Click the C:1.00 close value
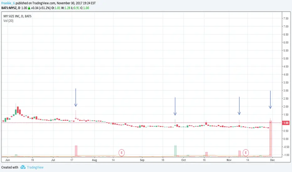Screen dimensions: 292x172 click(85, 8)
